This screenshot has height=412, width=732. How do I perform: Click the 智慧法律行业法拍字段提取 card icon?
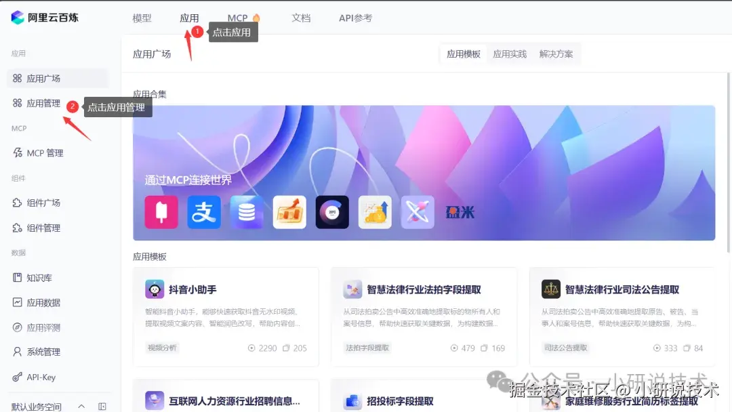coord(352,289)
